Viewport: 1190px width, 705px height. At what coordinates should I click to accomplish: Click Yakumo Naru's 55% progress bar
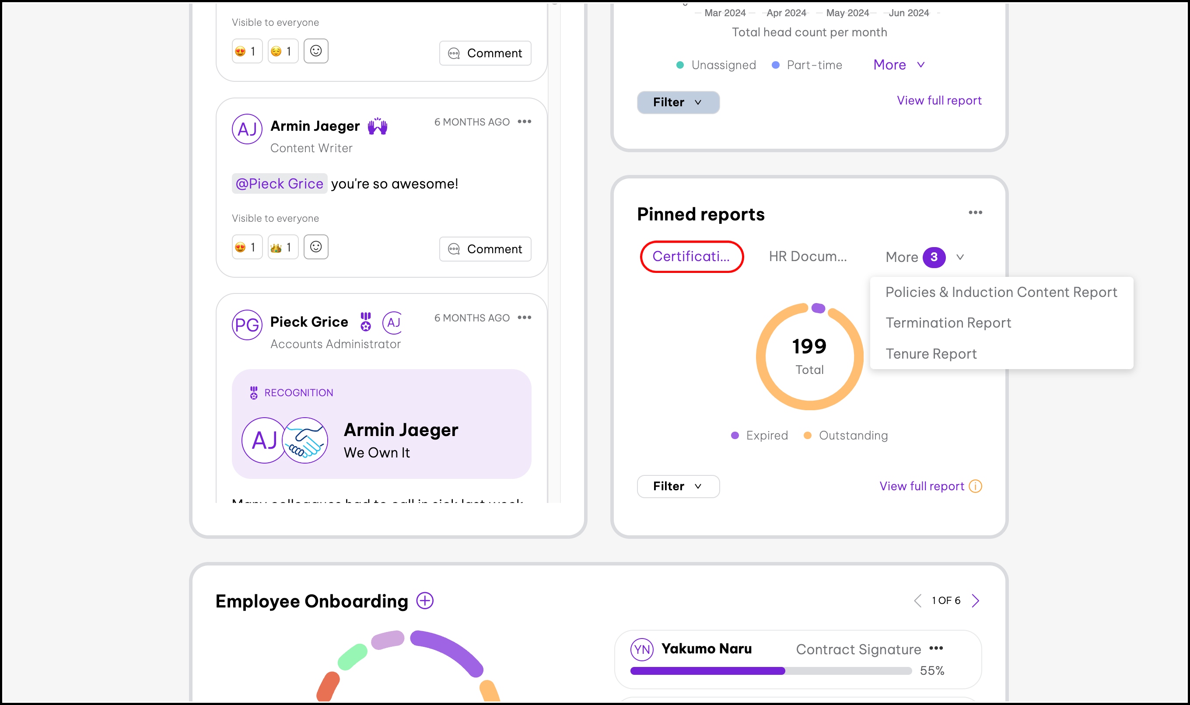(770, 671)
